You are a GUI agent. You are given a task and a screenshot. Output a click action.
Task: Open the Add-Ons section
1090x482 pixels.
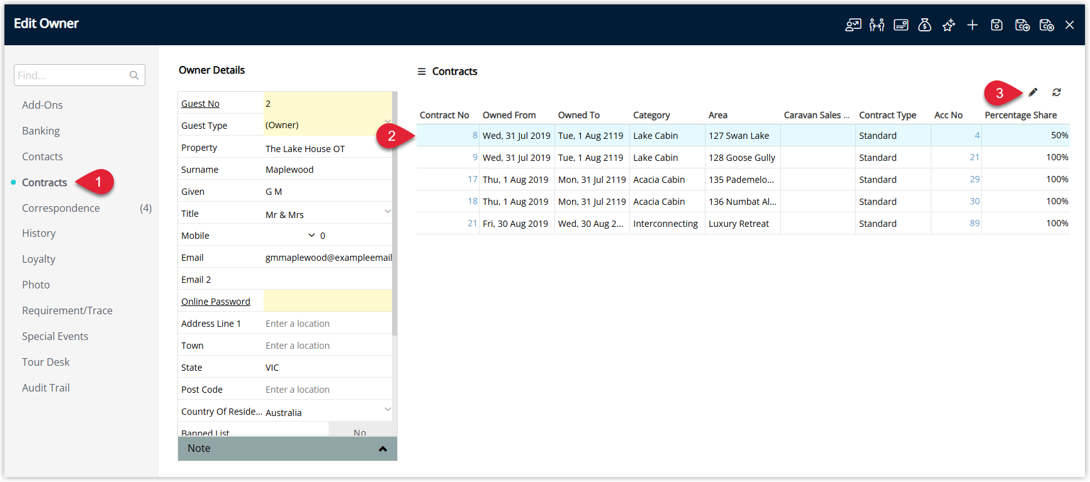point(42,105)
